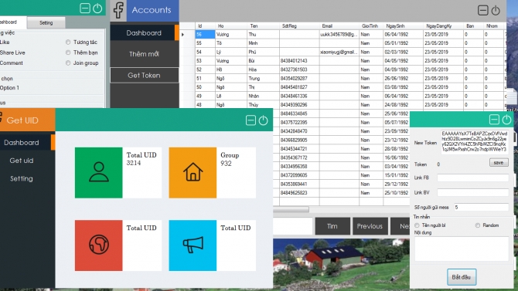Click the blue megaphone tile
Viewport: 518px width, 291px height.
[193, 245]
